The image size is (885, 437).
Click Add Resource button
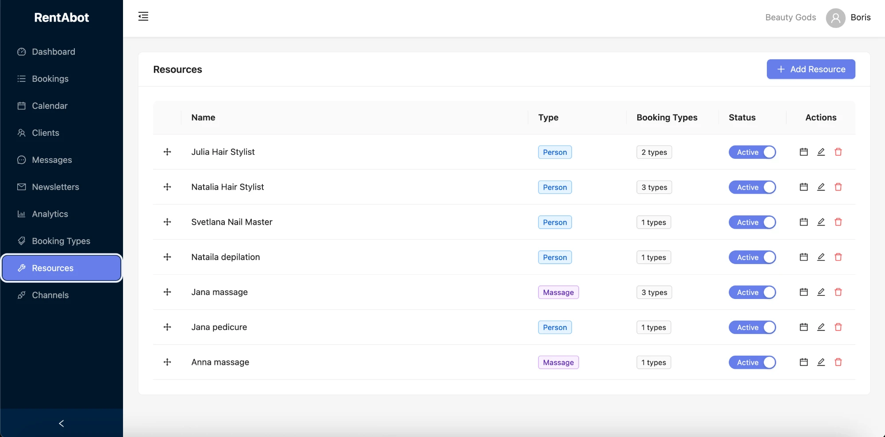[811, 69]
